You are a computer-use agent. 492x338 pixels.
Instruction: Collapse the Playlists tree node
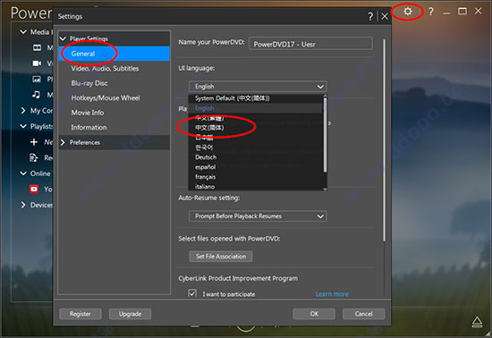23,126
